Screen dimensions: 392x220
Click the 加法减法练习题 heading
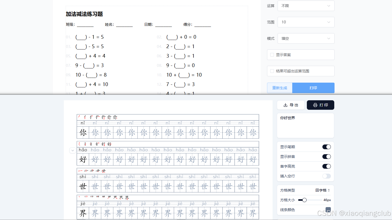pyautogui.click(x=84, y=14)
